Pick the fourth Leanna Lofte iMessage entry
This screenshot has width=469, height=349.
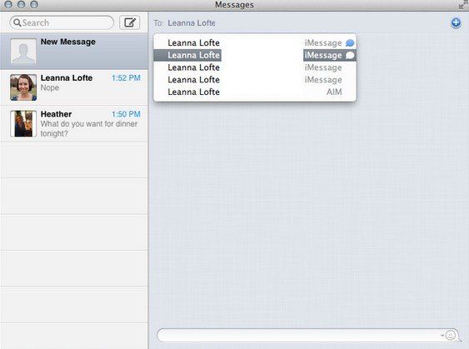point(255,80)
